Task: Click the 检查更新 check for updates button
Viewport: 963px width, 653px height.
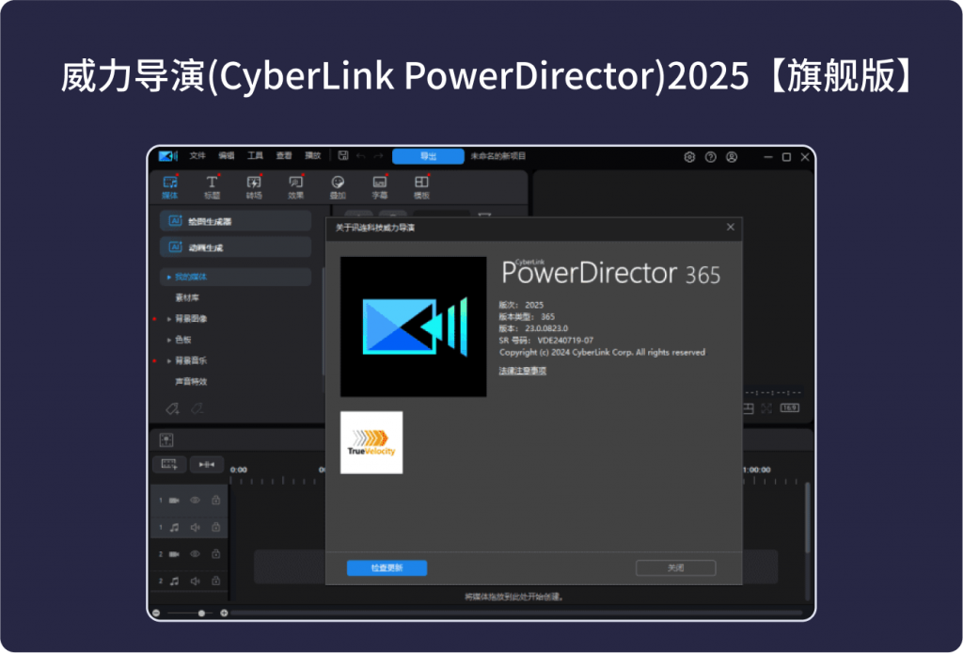Action: coord(387,568)
